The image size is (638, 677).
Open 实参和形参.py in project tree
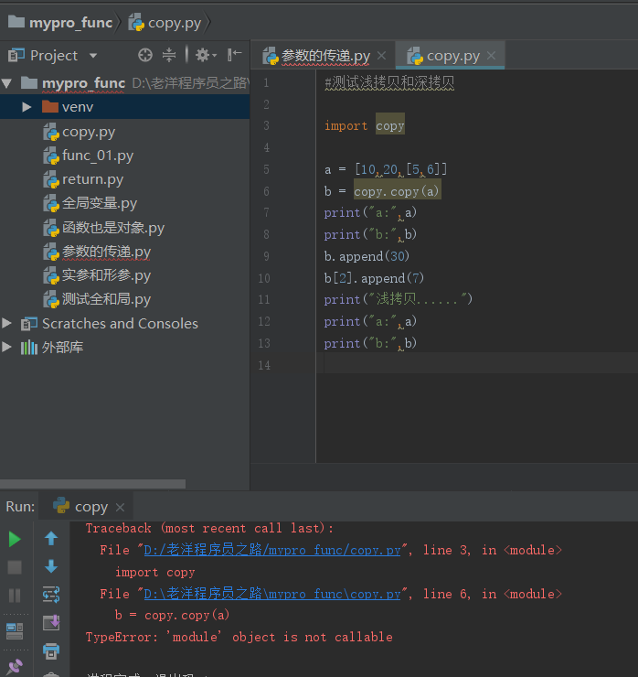pyautogui.click(x=106, y=275)
